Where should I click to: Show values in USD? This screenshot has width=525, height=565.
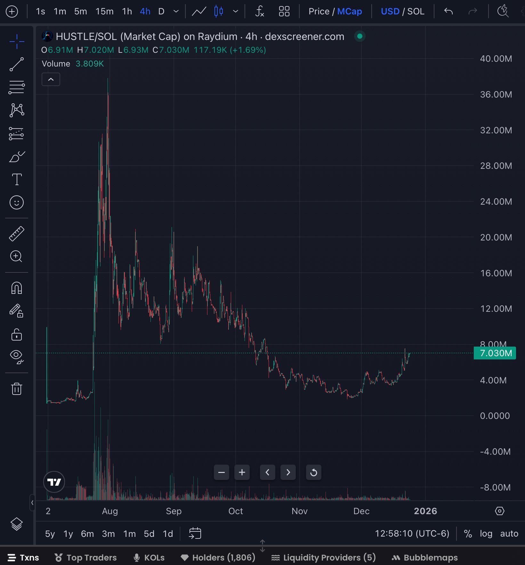390,12
